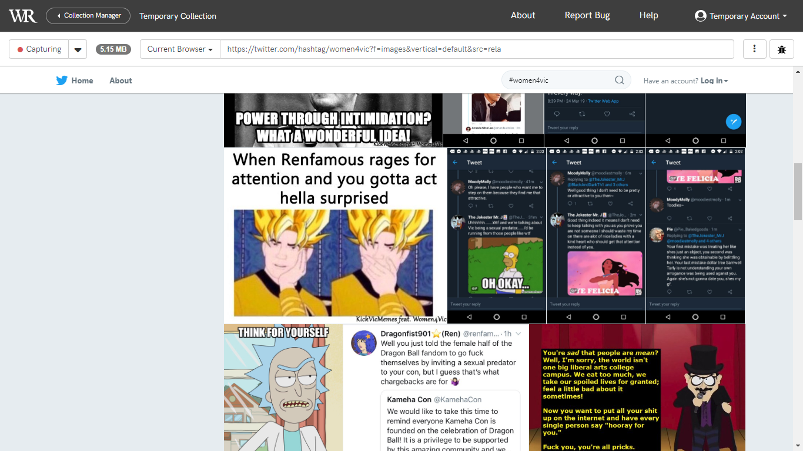
Task: Go to Twitter Home via bird logo
Action: pyautogui.click(x=75, y=80)
